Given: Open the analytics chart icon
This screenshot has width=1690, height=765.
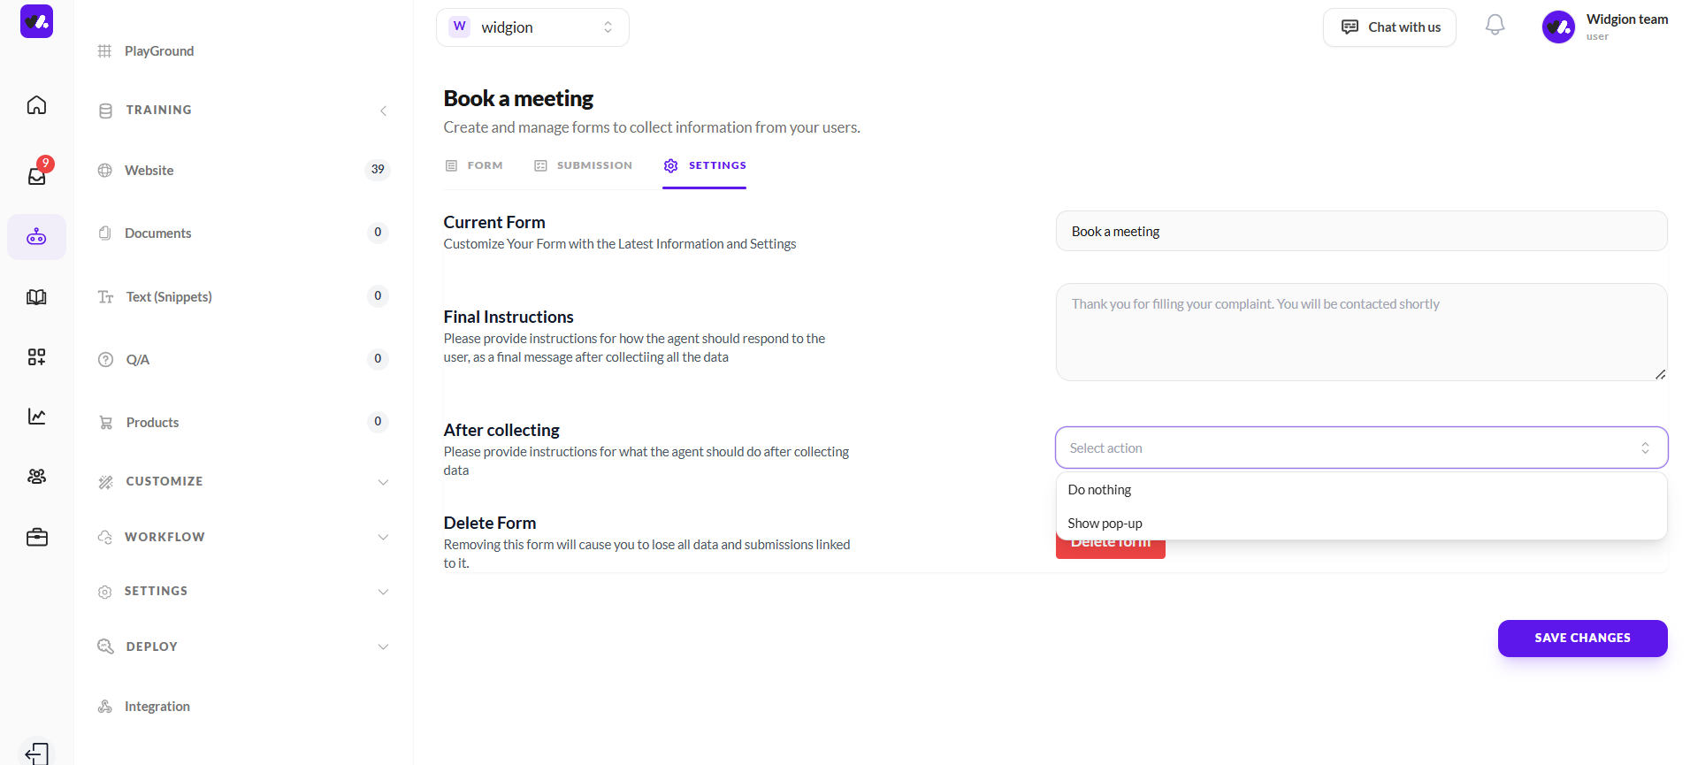Looking at the screenshot, I should click(x=36, y=417).
